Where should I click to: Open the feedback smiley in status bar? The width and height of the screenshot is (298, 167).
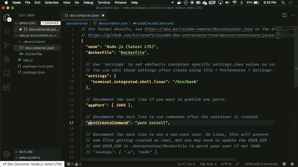coord(284,164)
